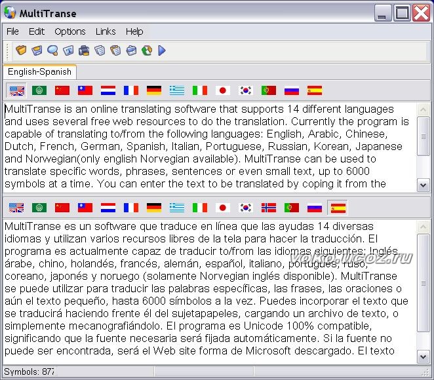Paste from clipboard icon in toolbar
434x380 pixels.
(115, 50)
